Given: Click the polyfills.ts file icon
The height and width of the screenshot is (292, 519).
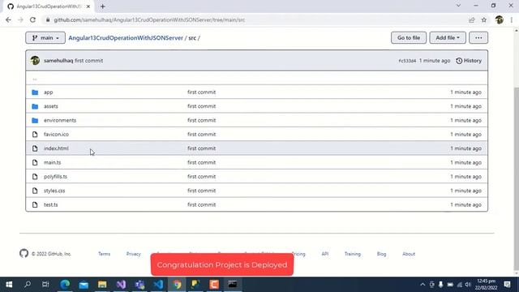Looking at the screenshot, I should (35, 177).
